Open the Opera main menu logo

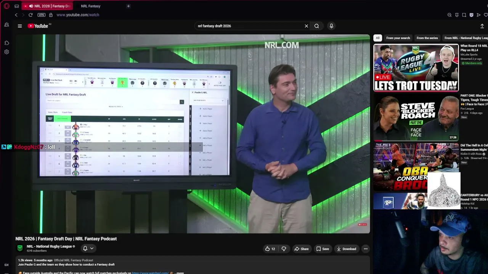click(x=6, y=6)
